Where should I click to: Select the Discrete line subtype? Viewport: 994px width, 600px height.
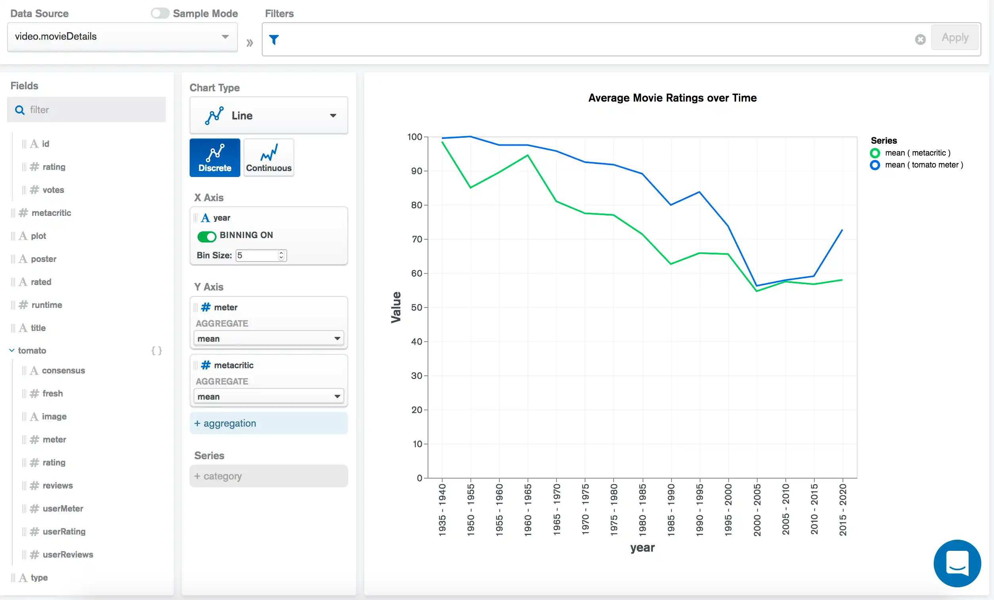(215, 158)
